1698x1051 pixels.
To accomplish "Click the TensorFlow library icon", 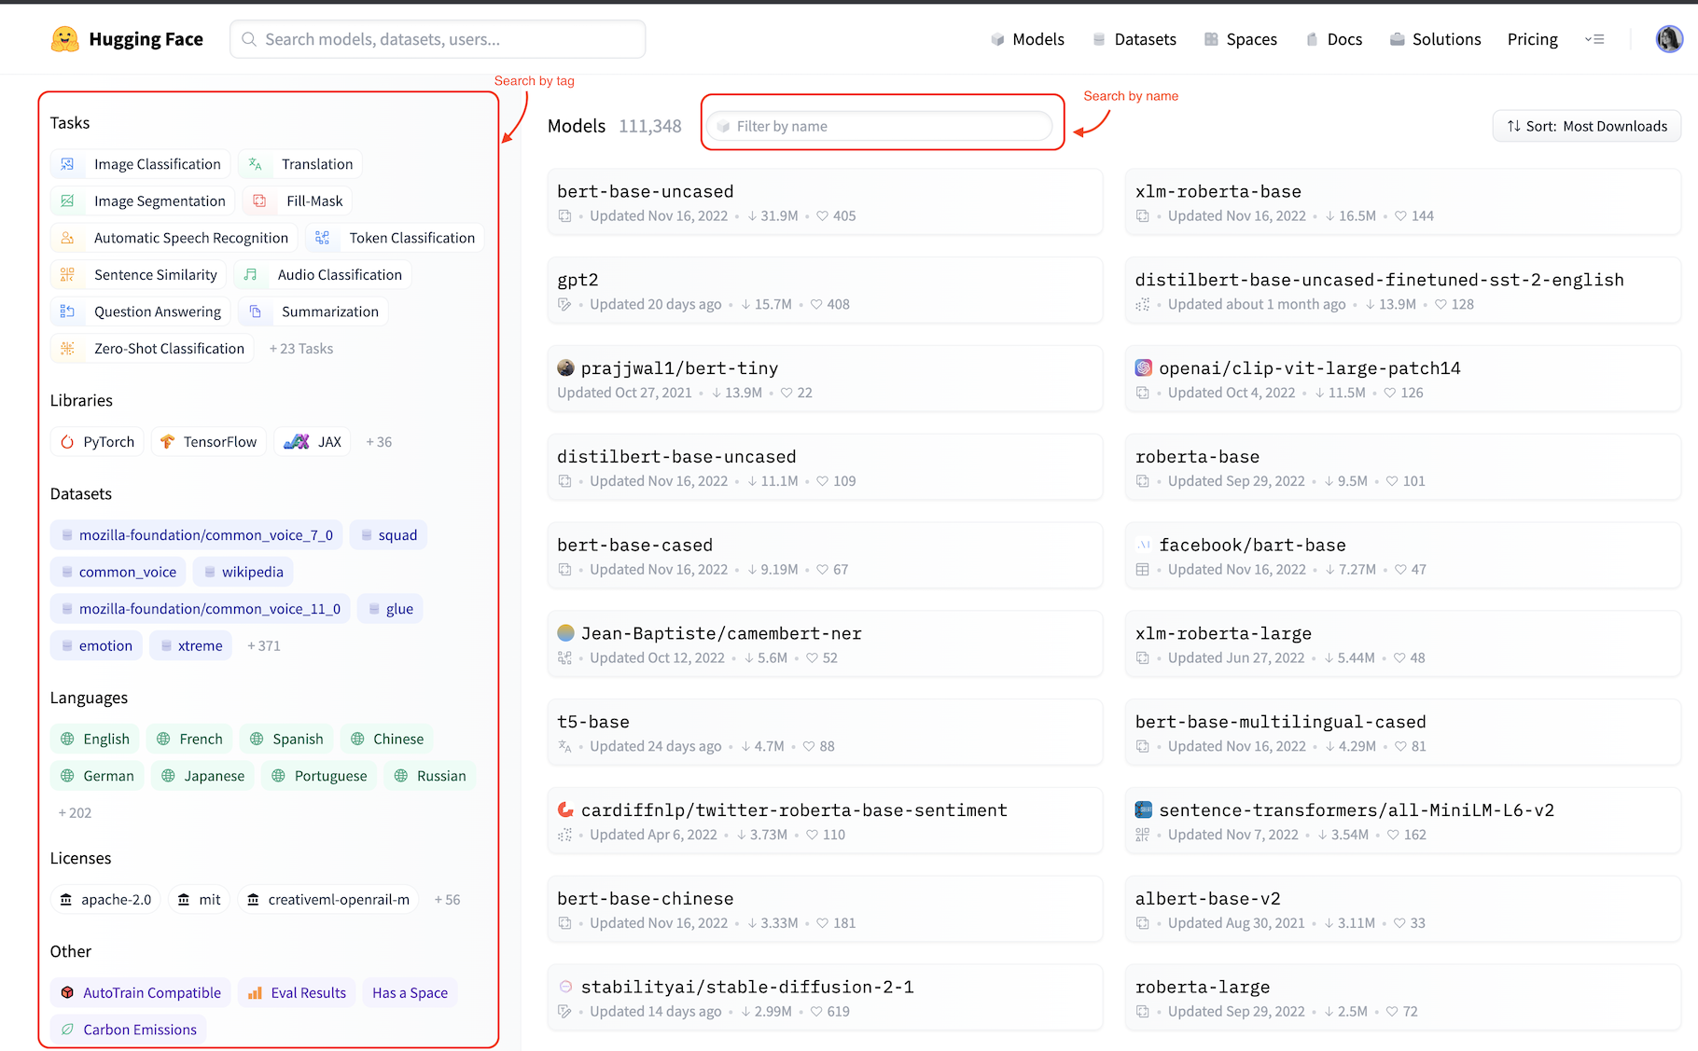I will coord(167,441).
